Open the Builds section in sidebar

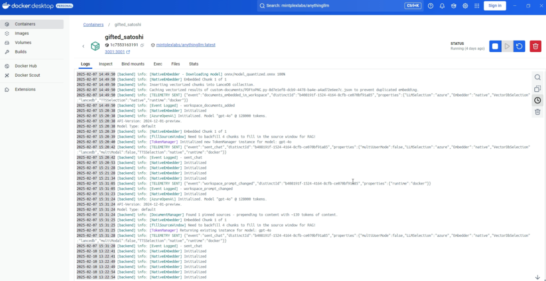(x=31, y=52)
